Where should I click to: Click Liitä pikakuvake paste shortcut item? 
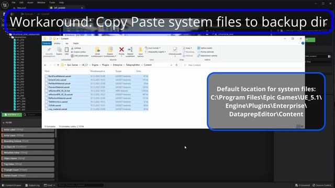click(x=80, y=56)
